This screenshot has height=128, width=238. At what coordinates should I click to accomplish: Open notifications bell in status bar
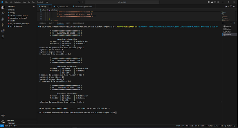pyautogui.click(x=234, y=126)
